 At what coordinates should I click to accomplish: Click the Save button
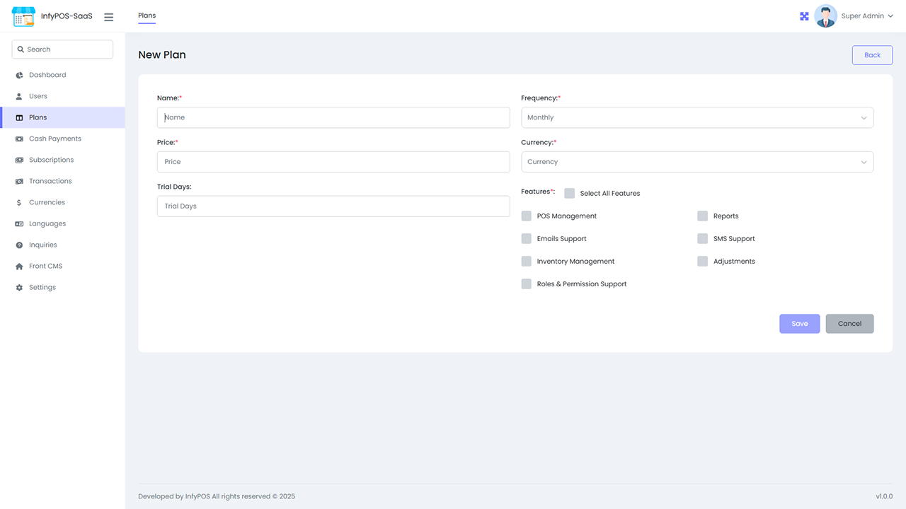pos(799,323)
